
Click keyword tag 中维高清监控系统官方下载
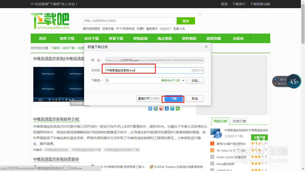tap(122, 150)
